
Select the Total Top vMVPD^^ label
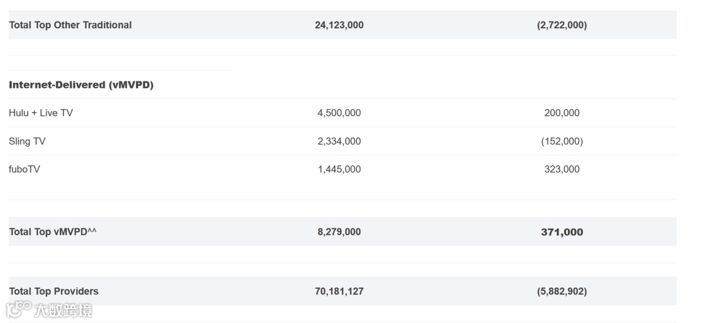pyautogui.click(x=53, y=232)
